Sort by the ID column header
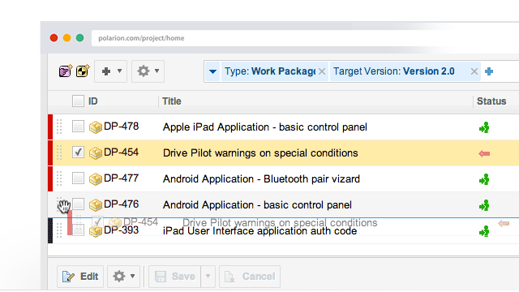 click(93, 101)
